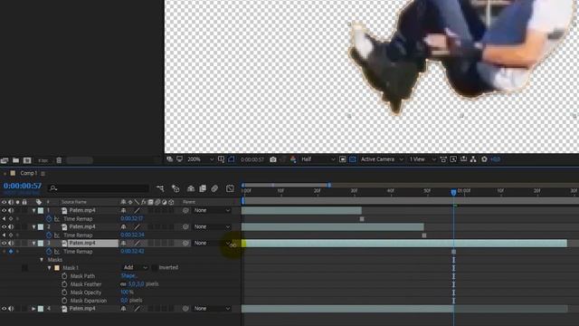Toggle Mask Feather stopwatch
Screen dimensions: 579x326
click(64, 284)
